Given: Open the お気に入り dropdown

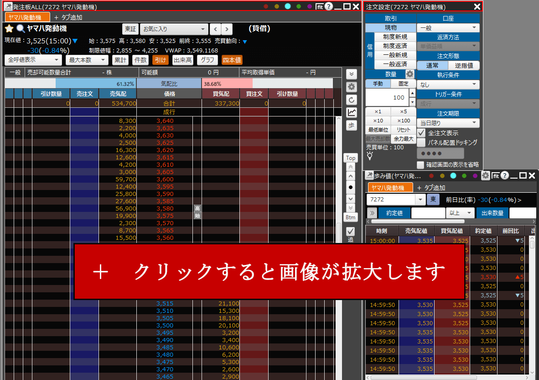Looking at the screenshot, I should [x=174, y=29].
